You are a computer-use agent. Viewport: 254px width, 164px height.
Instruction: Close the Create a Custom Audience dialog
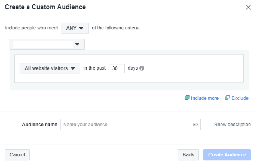click(248, 7)
